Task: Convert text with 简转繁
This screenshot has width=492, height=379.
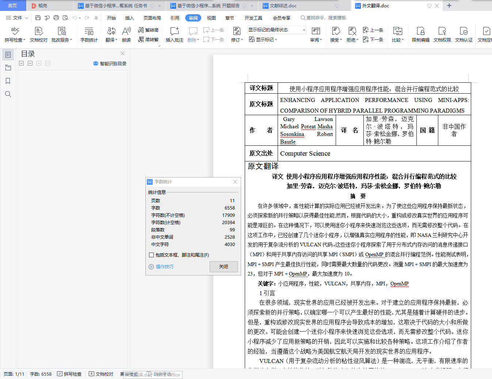Action: coord(148,39)
